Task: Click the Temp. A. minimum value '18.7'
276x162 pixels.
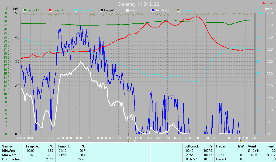Action: point(51,151)
